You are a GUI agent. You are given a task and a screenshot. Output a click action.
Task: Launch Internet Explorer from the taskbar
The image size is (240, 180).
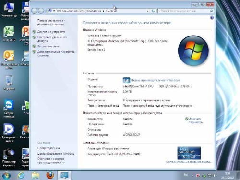tap(21, 175)
